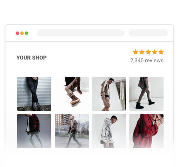This screenshot has width=180, height=167.
Task: View walking man in black boots photo
Action: pyautogui.click(x=146, y=94)
